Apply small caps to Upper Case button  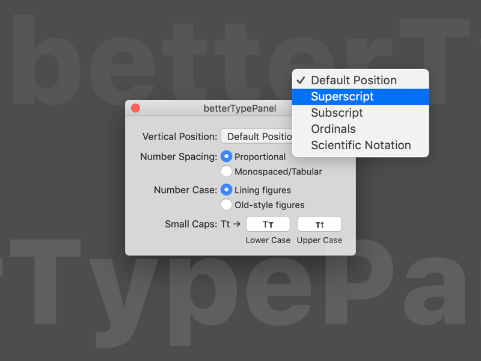coord(319,224)
